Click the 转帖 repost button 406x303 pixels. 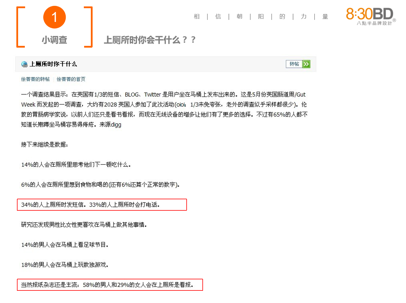coord(294,64)
